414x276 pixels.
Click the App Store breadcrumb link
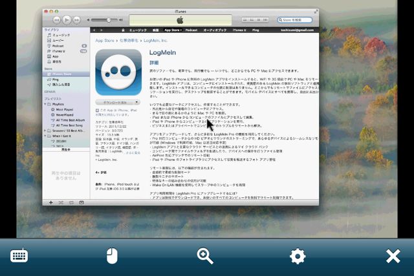[105, 40]
